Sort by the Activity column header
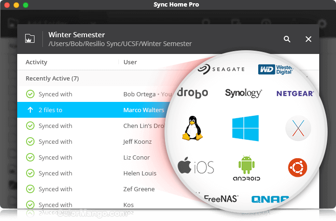Viewport: 336px width, 221px height. click(36, 62)
